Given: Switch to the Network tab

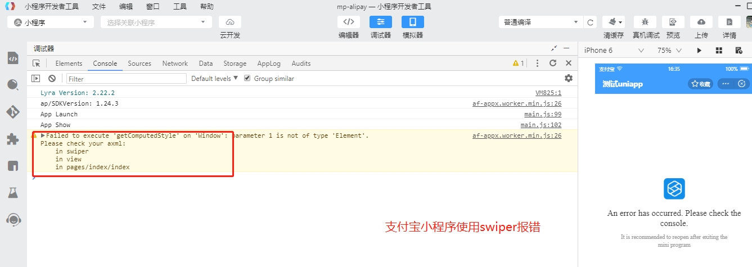Looking at the screenshot, I should (x=175, y=64).
